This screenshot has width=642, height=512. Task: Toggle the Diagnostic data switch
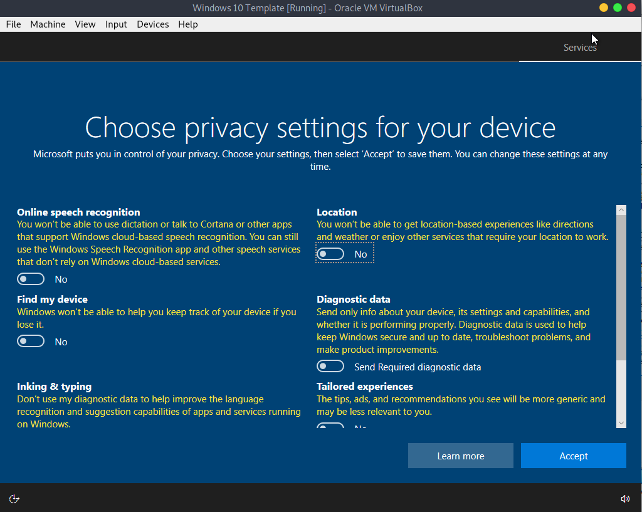pyautogui.click(x=330, y=367)
